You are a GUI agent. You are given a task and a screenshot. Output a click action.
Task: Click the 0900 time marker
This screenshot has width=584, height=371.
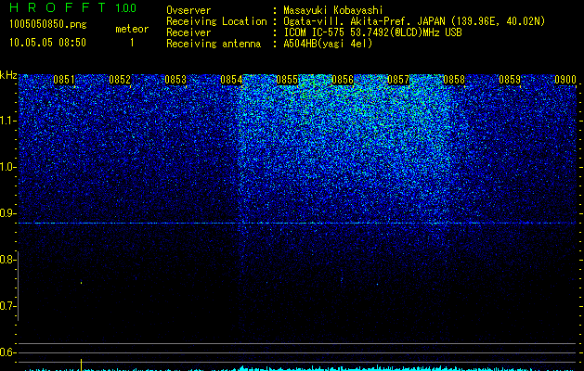[x=565, y=80]
